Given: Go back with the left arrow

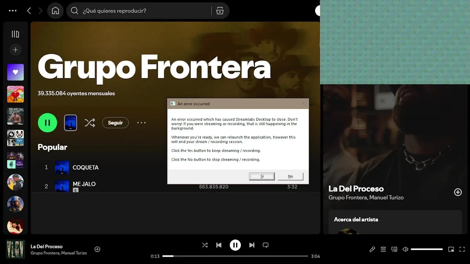Looking at the screenshot, I should tap(29, 11).
